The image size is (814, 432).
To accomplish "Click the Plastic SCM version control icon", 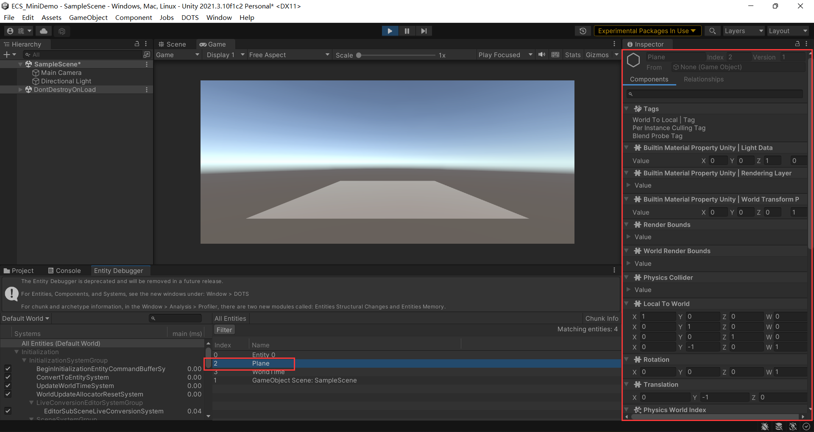I will tap(62, 31).
